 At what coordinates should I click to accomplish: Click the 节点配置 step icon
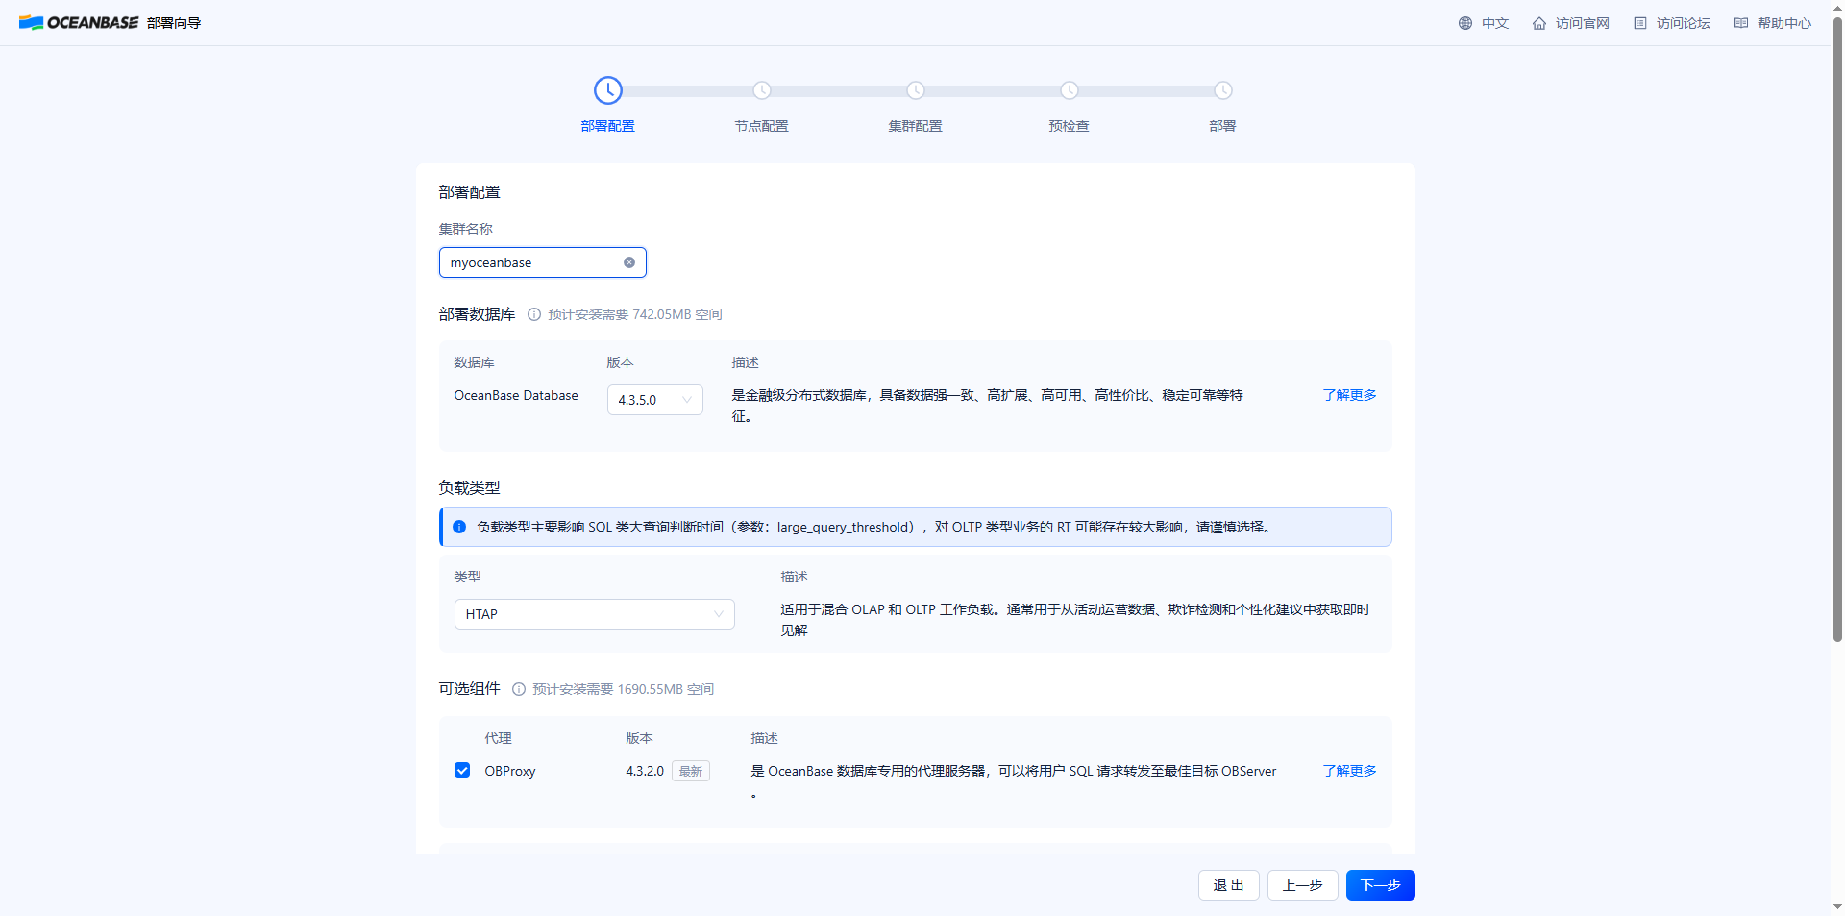(762, 90)
